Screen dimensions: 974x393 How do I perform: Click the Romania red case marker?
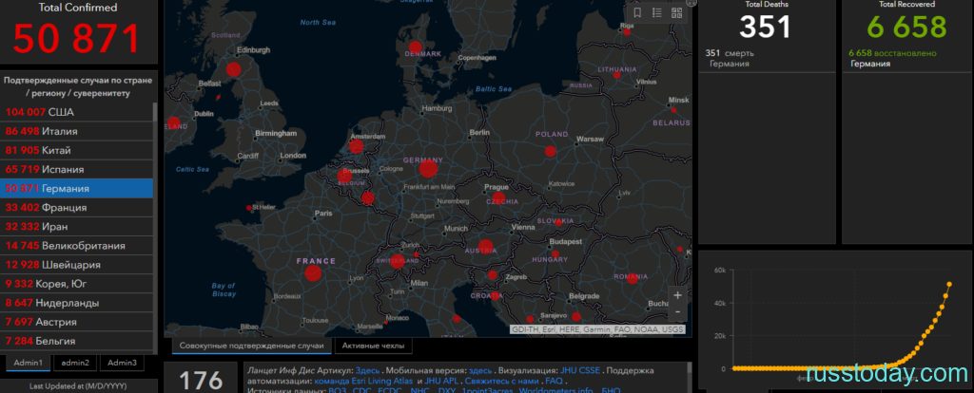(633, 278)
